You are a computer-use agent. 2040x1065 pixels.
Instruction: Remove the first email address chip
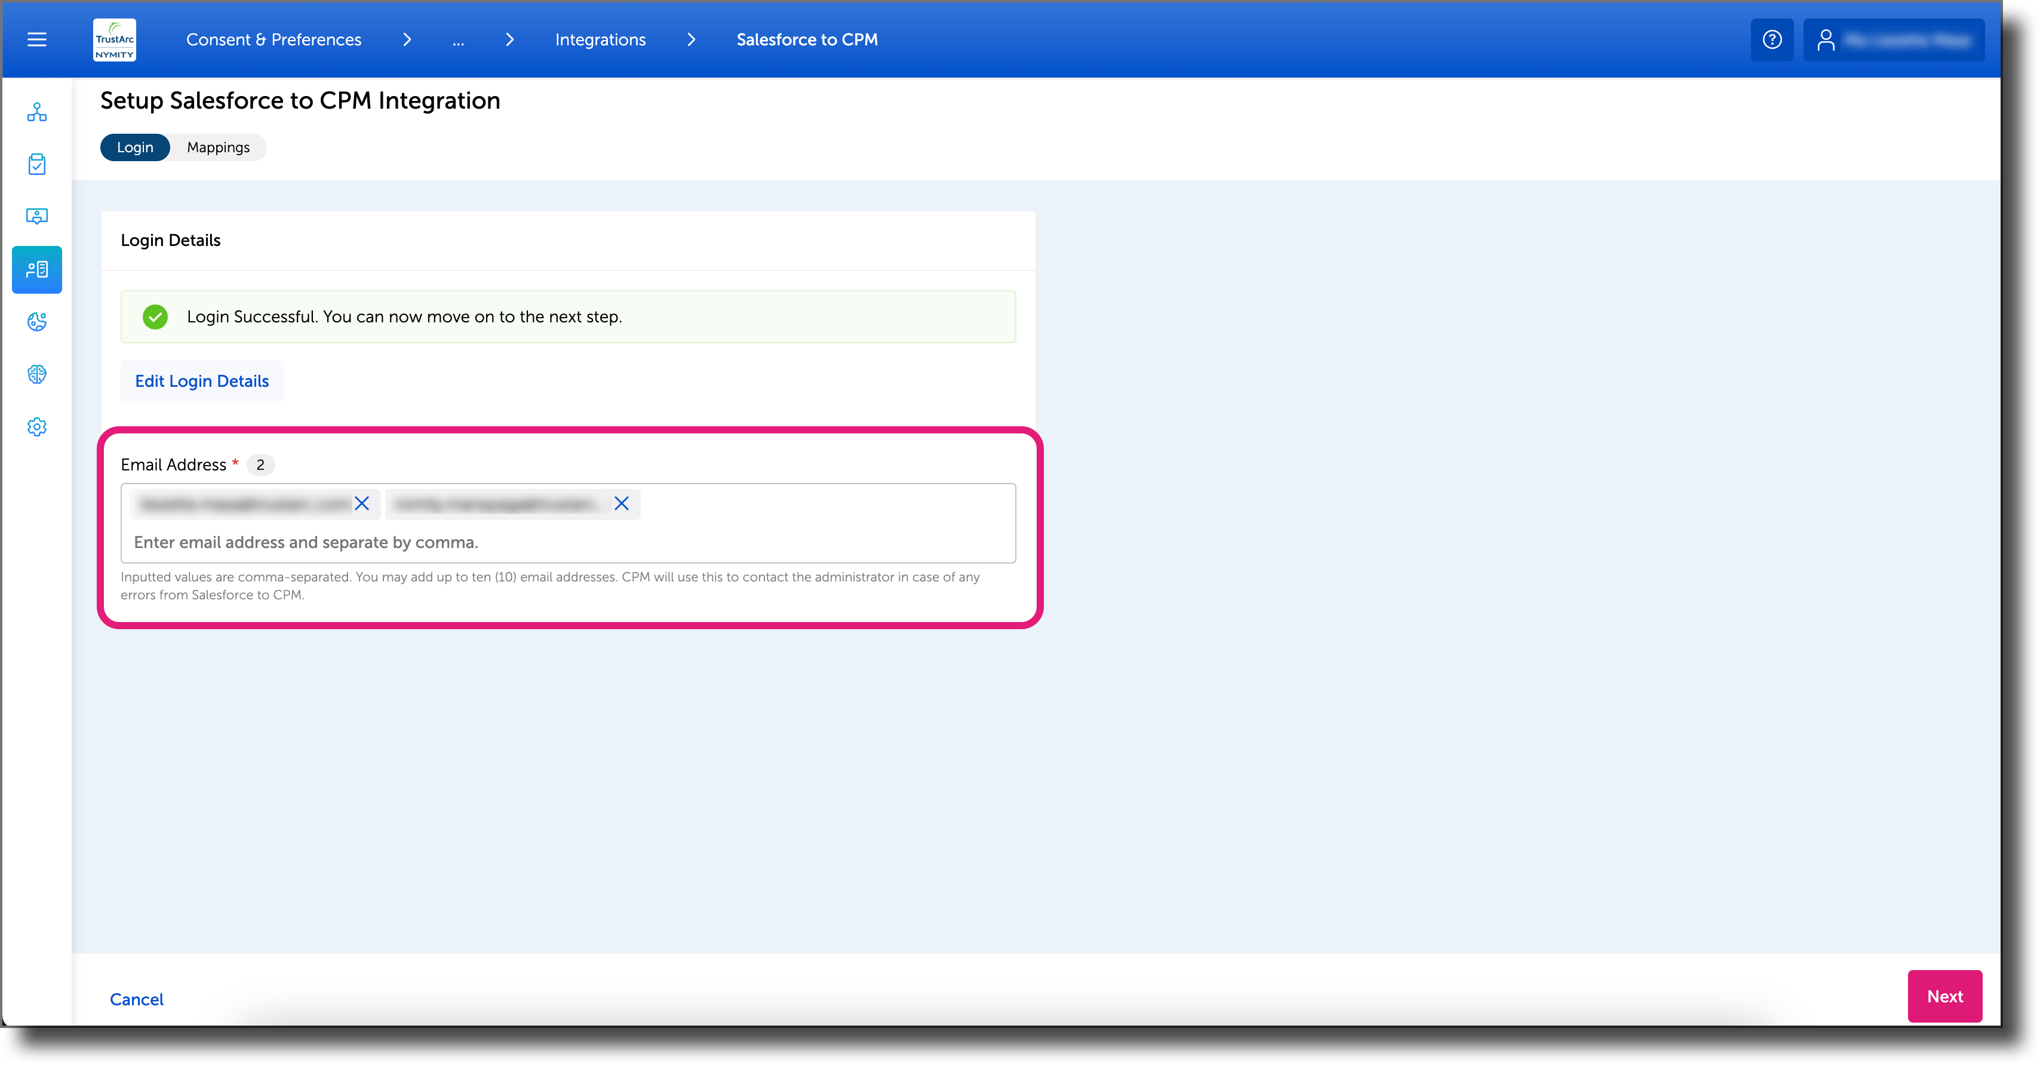[x=362, y=504]
